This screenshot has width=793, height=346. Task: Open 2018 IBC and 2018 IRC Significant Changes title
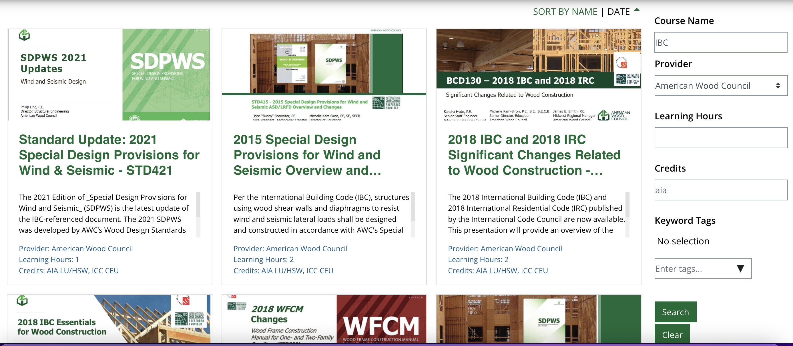(x=534, y=155)
